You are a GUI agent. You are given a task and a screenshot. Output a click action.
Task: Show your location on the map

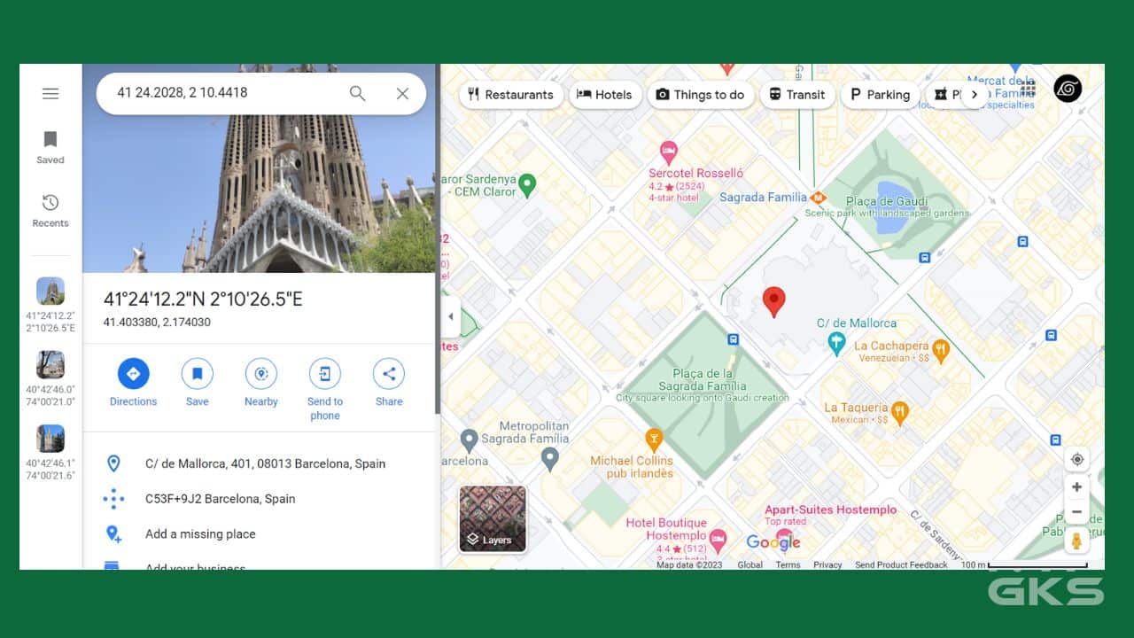[1076, 459]
